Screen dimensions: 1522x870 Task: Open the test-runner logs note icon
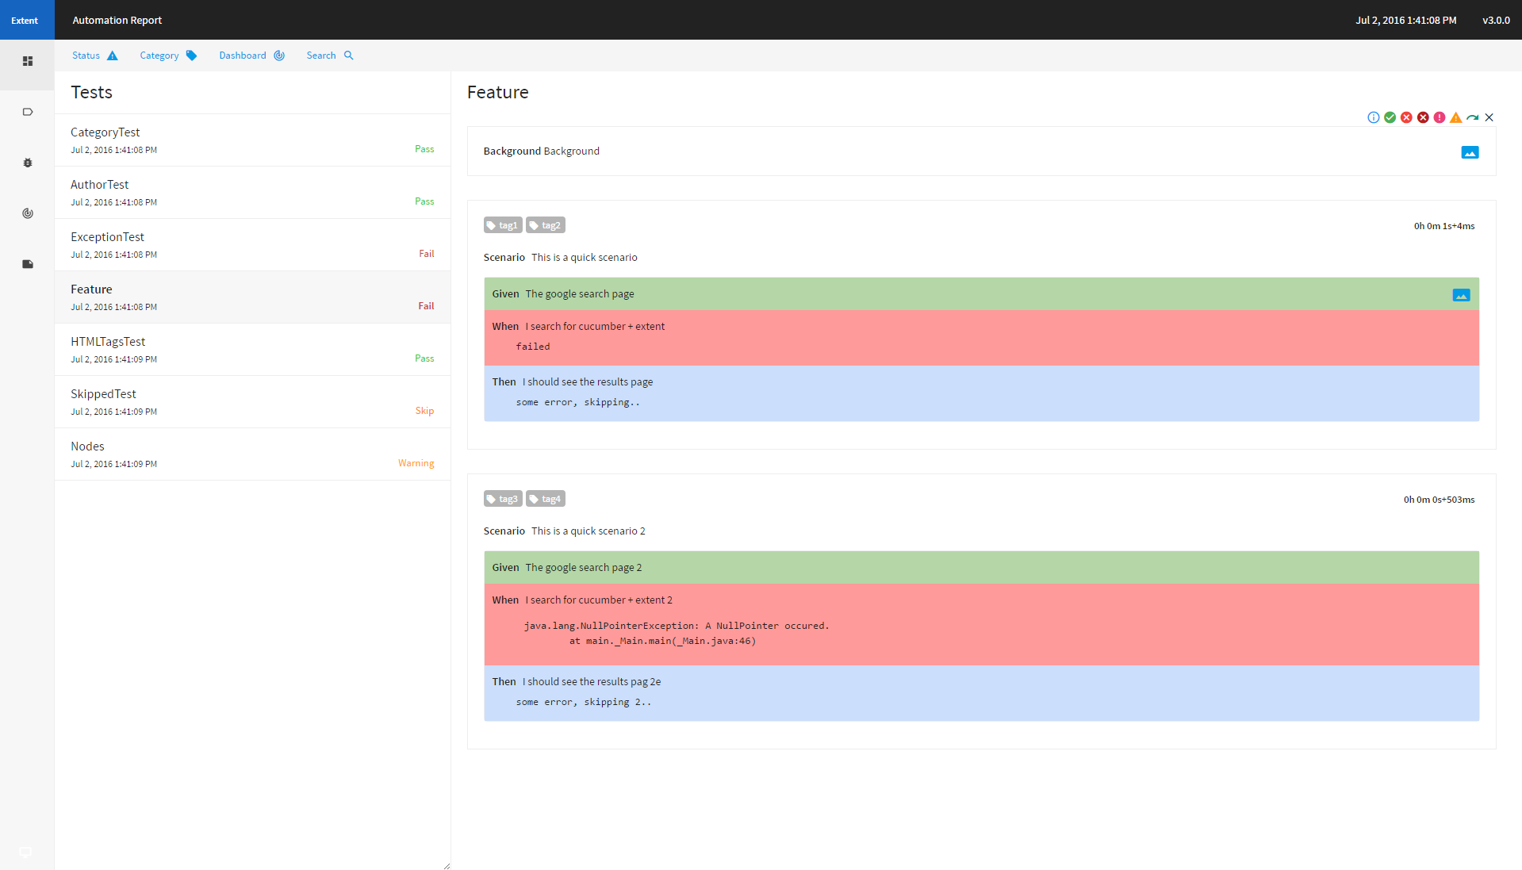click(28, 264)
